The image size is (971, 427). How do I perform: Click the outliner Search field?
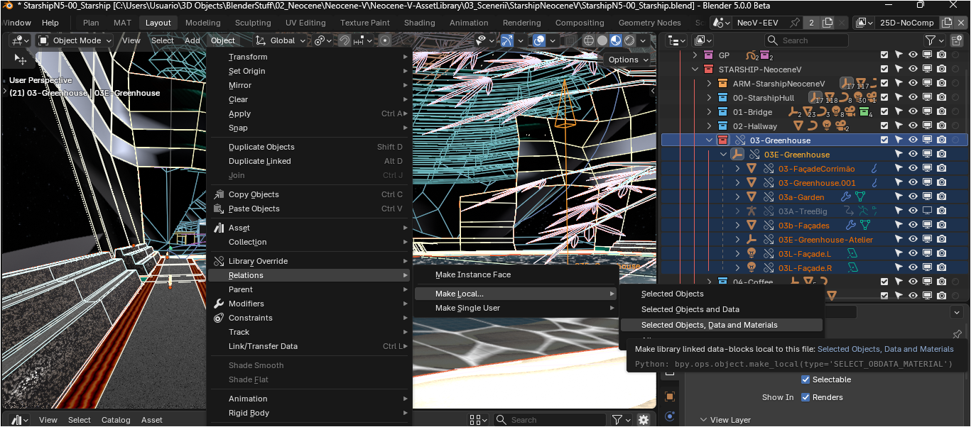[x=808, y=40]
